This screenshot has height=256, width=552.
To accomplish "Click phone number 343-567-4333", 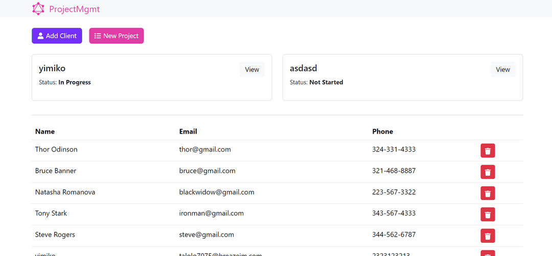I will click(x=394, y=213).
